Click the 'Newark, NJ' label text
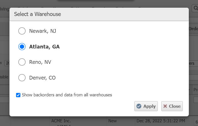 click(x=42, y=31)
